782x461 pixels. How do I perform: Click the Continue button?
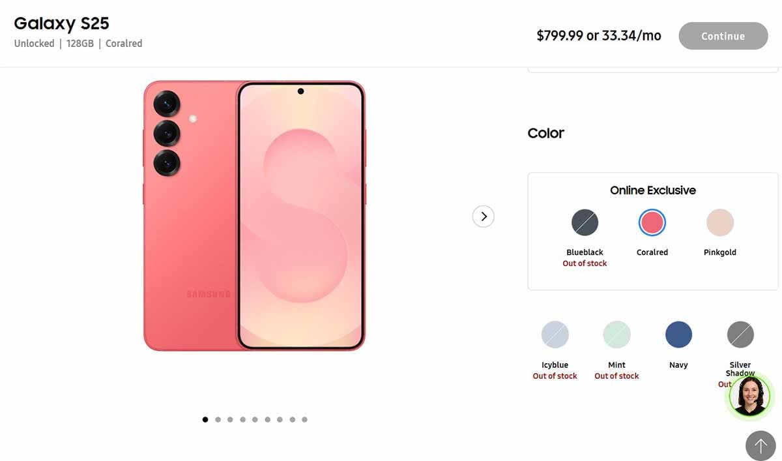723,36
